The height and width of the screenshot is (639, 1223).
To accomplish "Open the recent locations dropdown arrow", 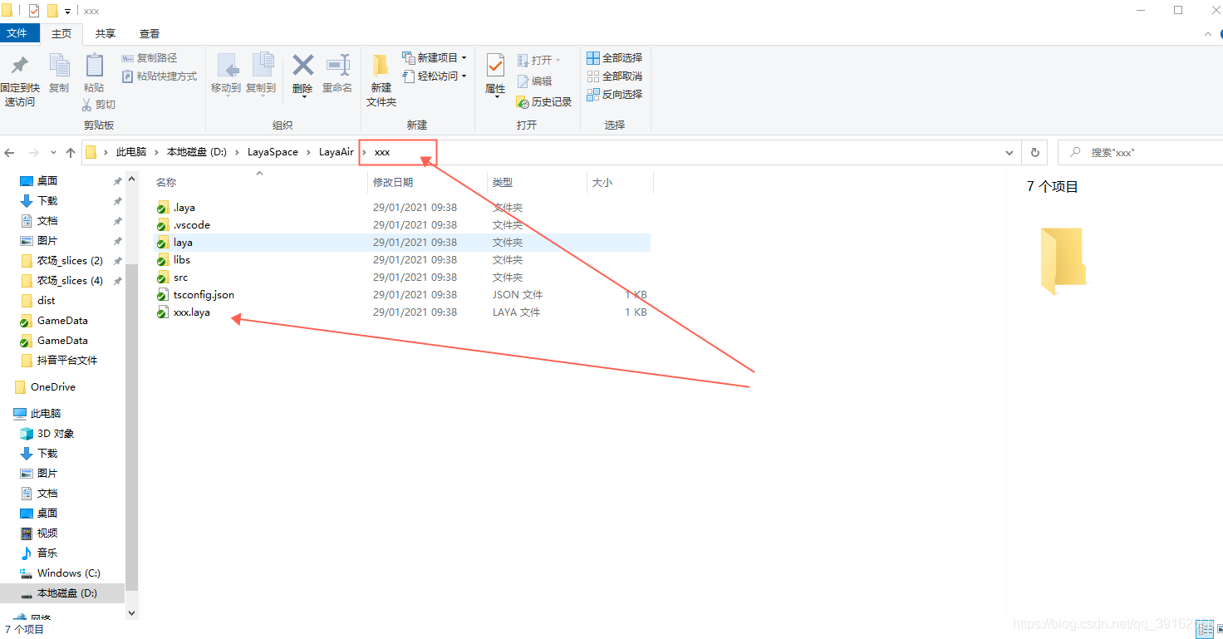I will 53,153.
